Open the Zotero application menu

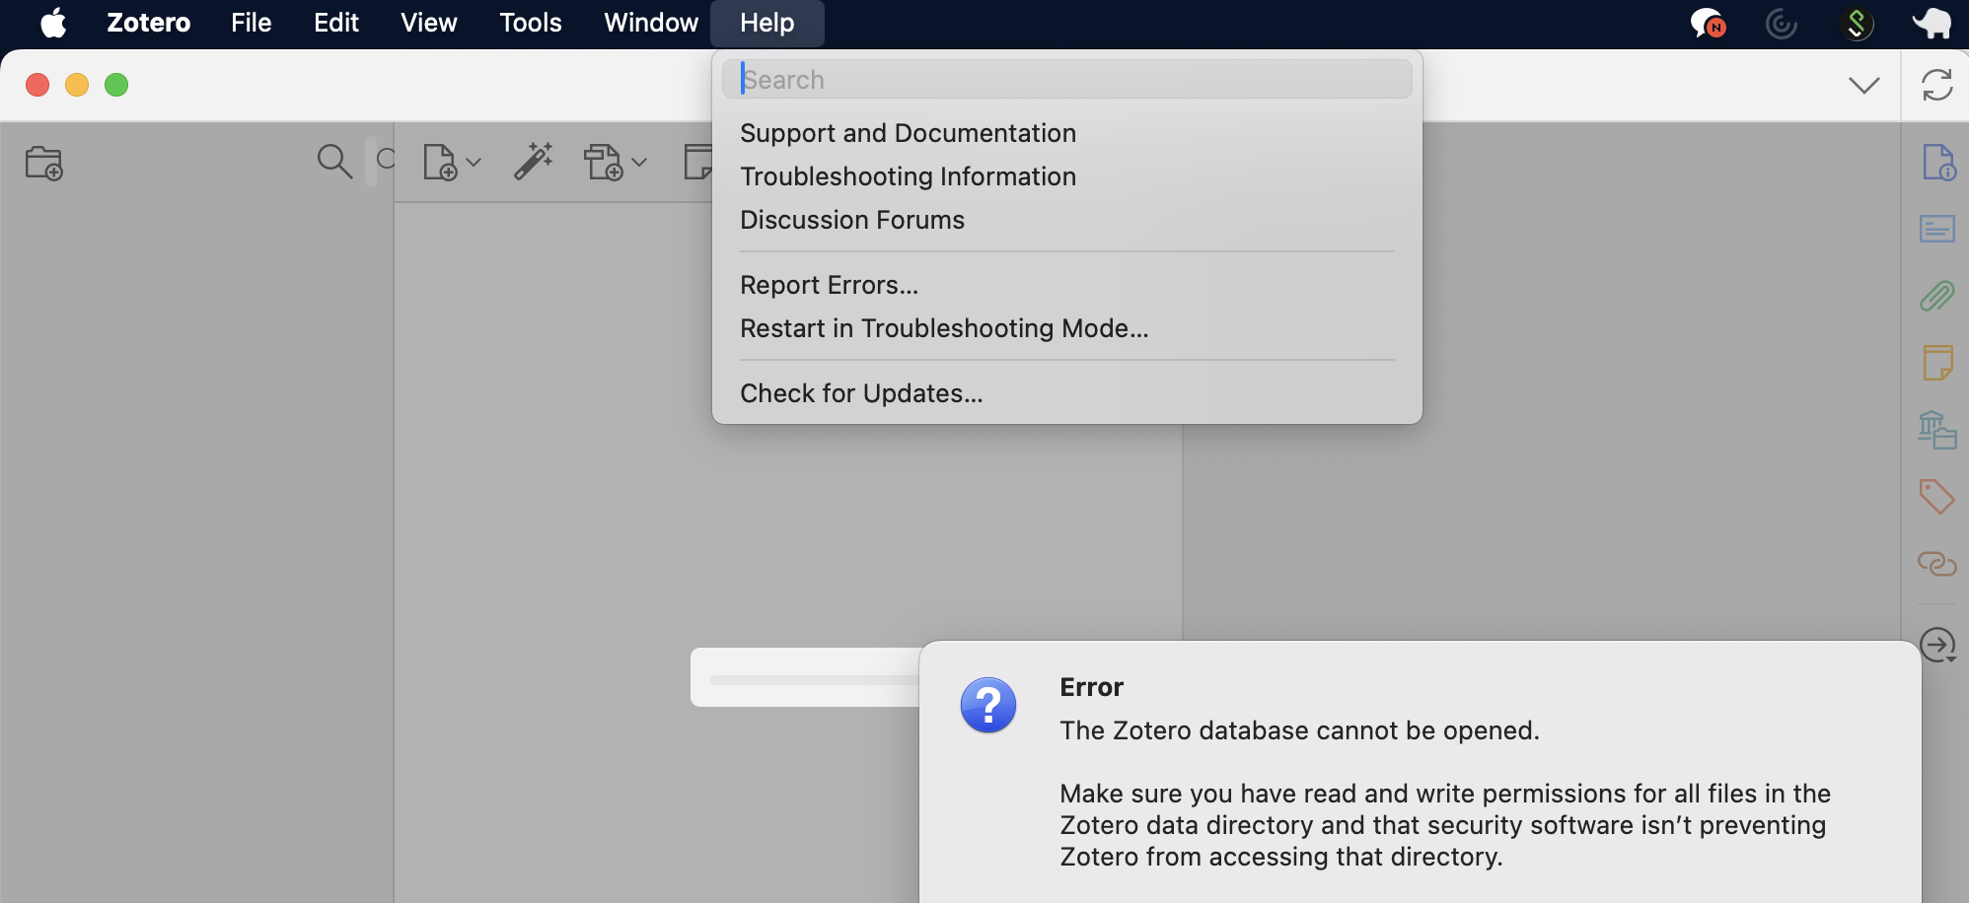point(149,23)
